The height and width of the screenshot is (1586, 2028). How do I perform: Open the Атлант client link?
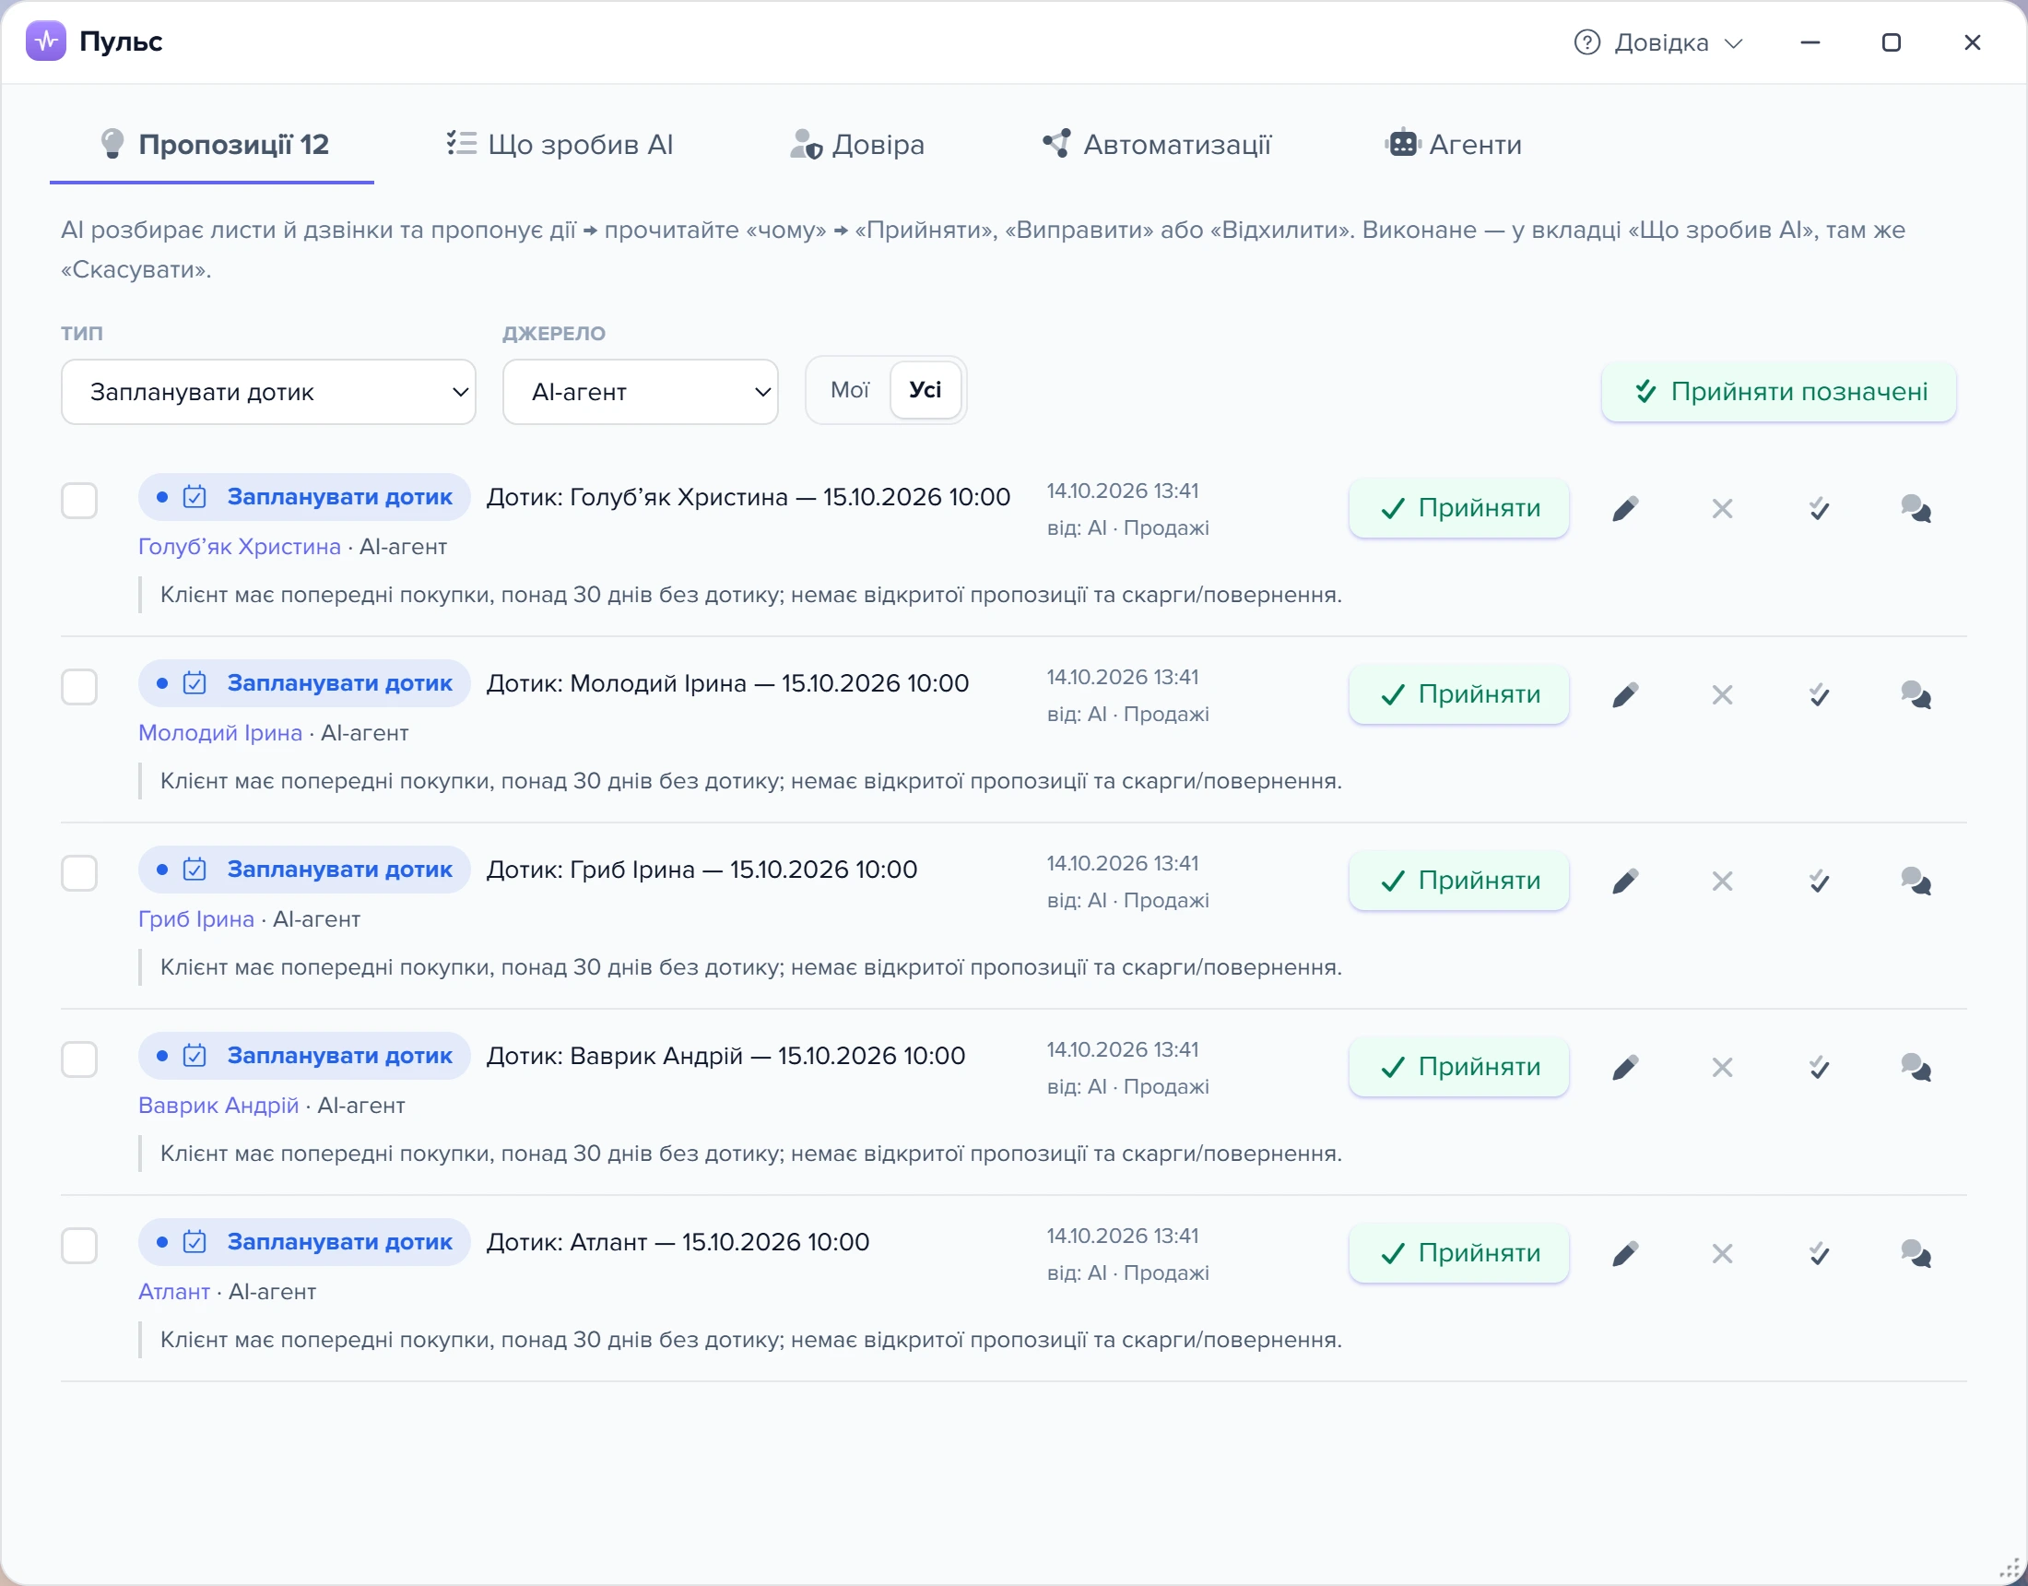pos(173,1292)
